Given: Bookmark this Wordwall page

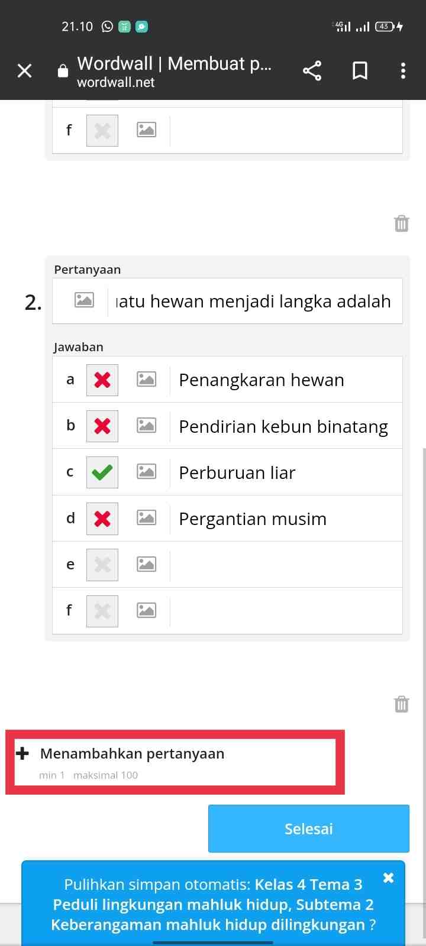Looking at the screenshot, I should [360, 71].
